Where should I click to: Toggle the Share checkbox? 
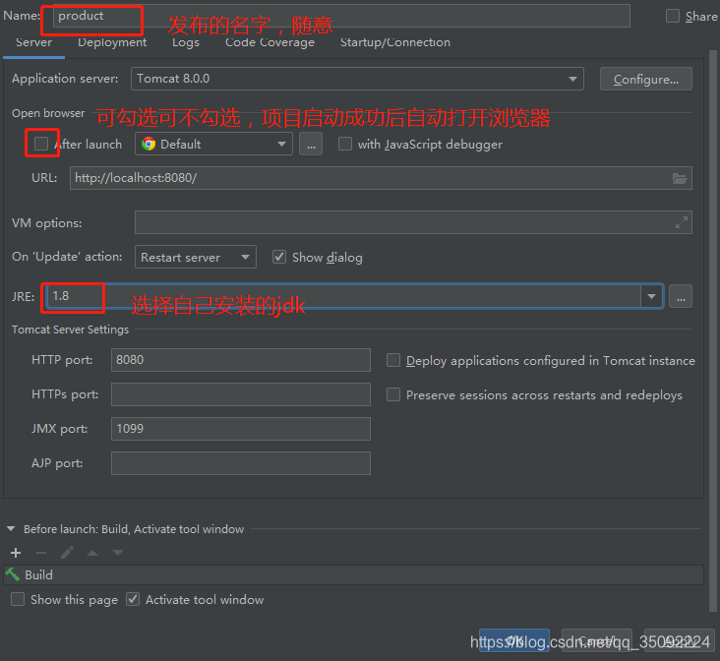[x=672, y=16]
